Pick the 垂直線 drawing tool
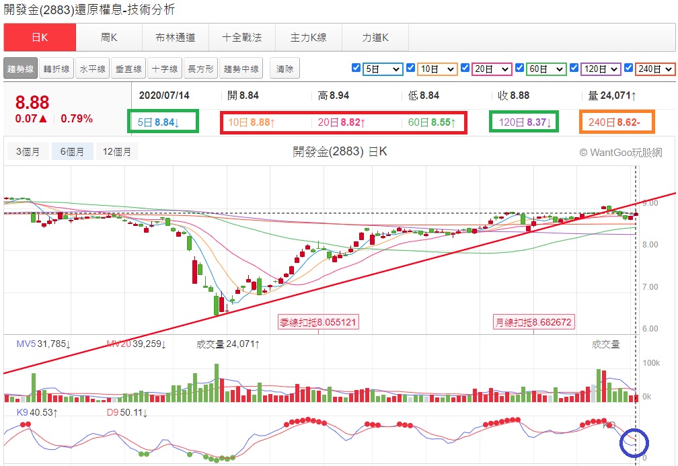This screenshot has width=678, height=466. pos(128,69)
